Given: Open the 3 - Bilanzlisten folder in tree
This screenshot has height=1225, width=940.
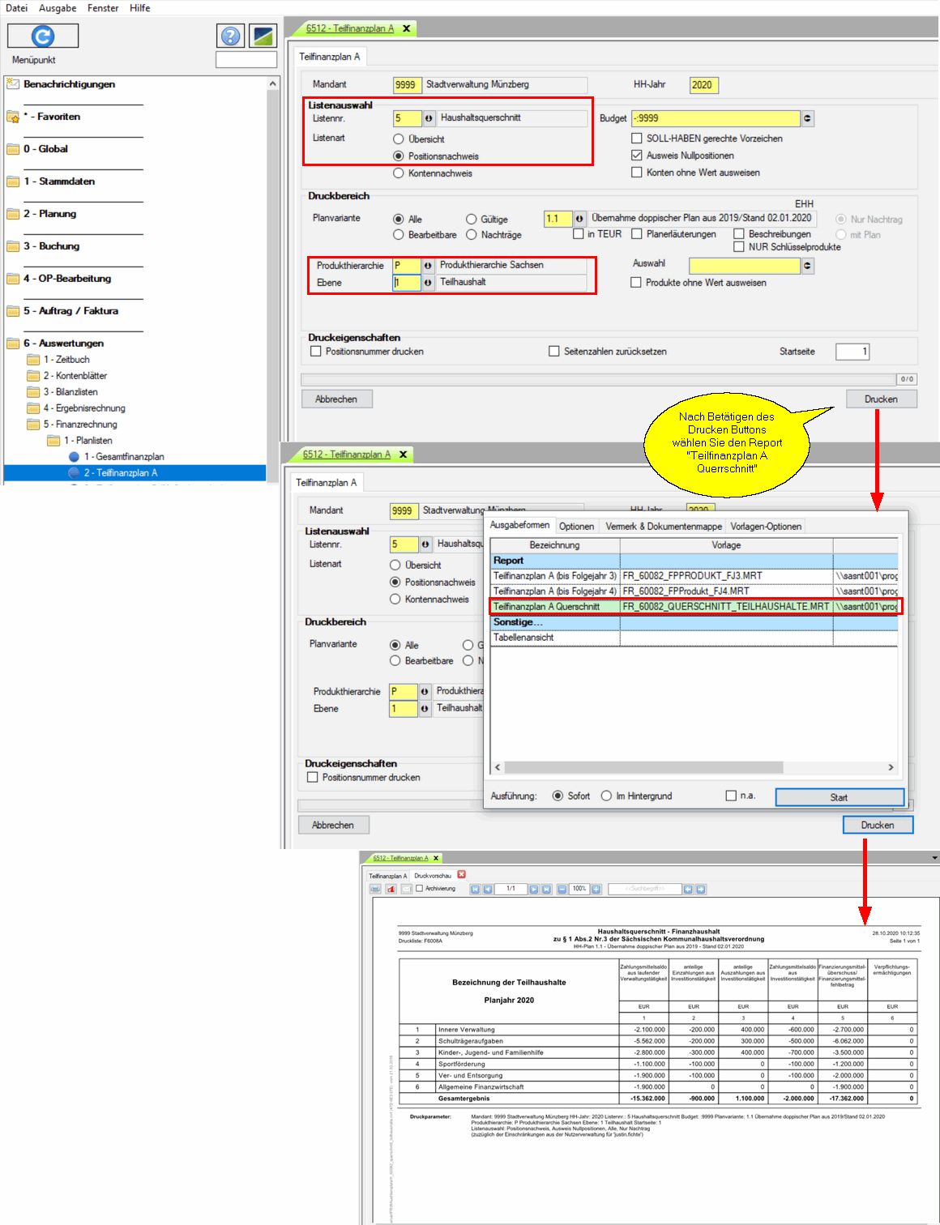Looking at the screenshot, I should coord(70,392).
